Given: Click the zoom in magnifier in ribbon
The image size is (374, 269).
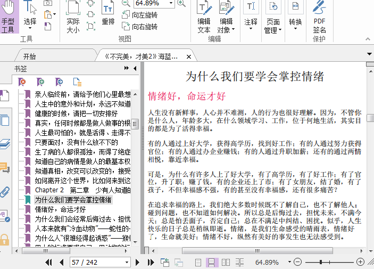Looking at the screenshot, I should 181,3.
